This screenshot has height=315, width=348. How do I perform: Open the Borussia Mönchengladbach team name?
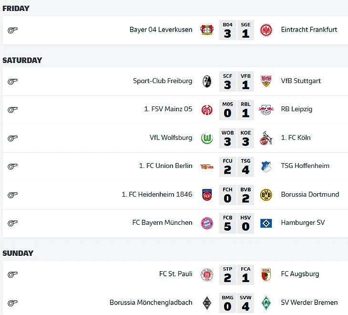[151, 303]
